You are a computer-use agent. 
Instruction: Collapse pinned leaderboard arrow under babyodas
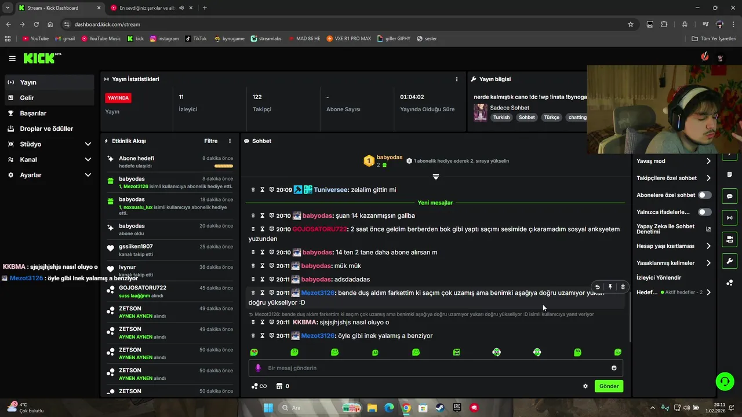[436, 177]
